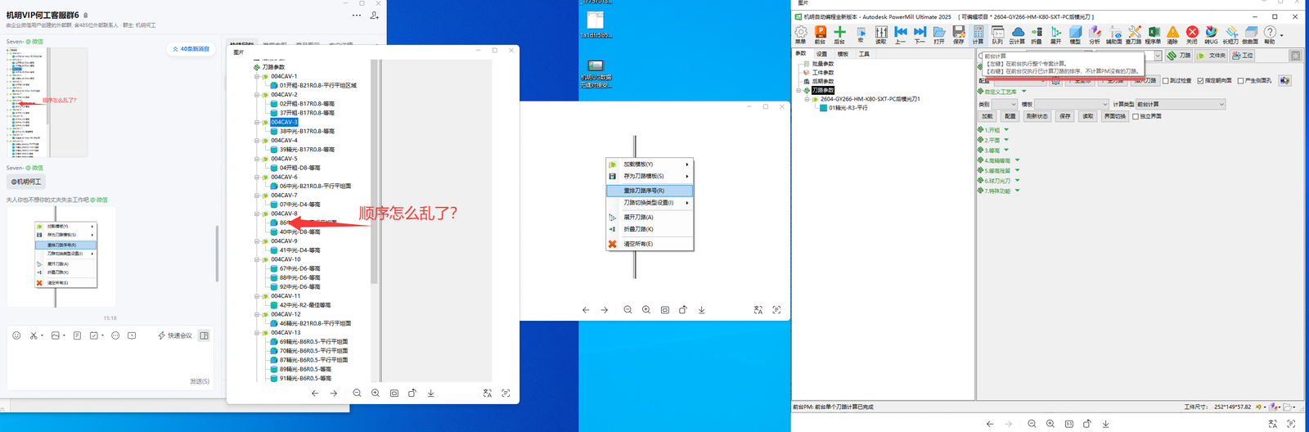The image size is (1309, 432).
Task: Open chat thumbnail of the toolpath tree
Action: (47, 102)
